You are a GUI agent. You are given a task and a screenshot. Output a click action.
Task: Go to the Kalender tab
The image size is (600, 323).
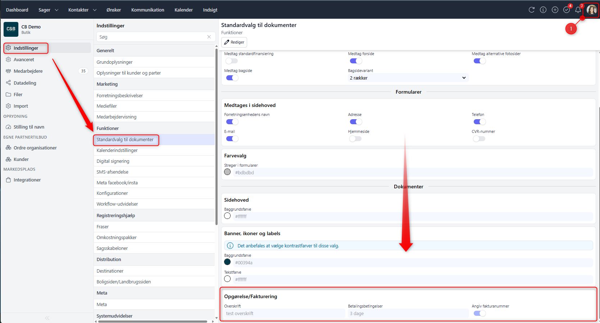[x=183, y=10]
